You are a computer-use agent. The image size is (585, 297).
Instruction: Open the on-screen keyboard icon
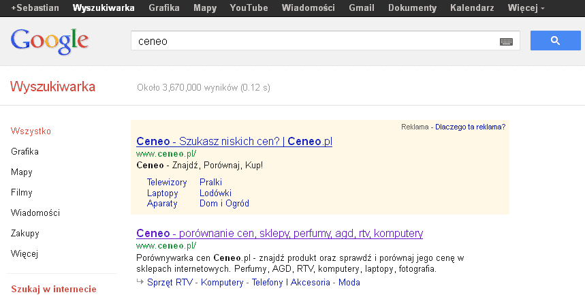[x=505, y=42]
